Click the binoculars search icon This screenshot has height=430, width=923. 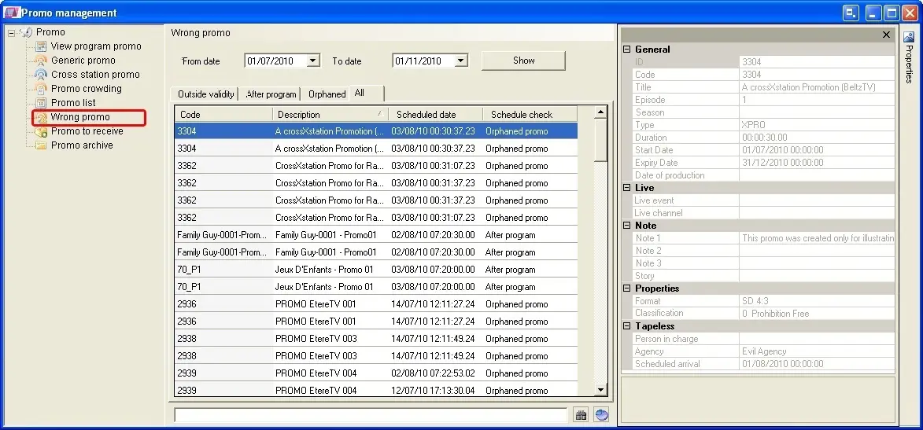pyautogui.click(x=581, y=415)
